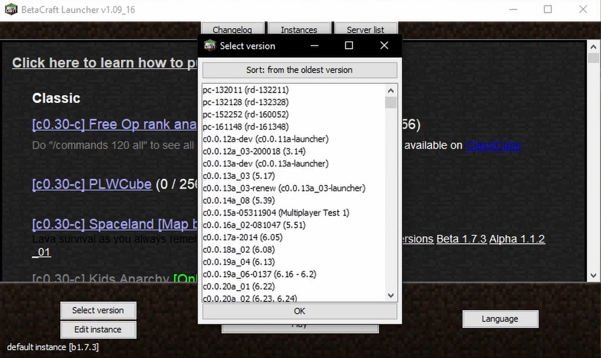Open the Instances tab
This screenshot has height=358, width=601.
(x=299, y=30)
